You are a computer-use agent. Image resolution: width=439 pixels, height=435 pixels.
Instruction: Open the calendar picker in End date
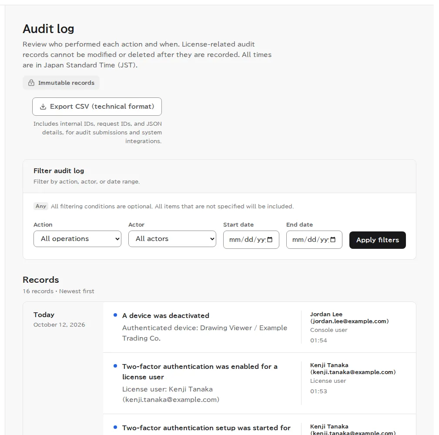tap(333, 240)
